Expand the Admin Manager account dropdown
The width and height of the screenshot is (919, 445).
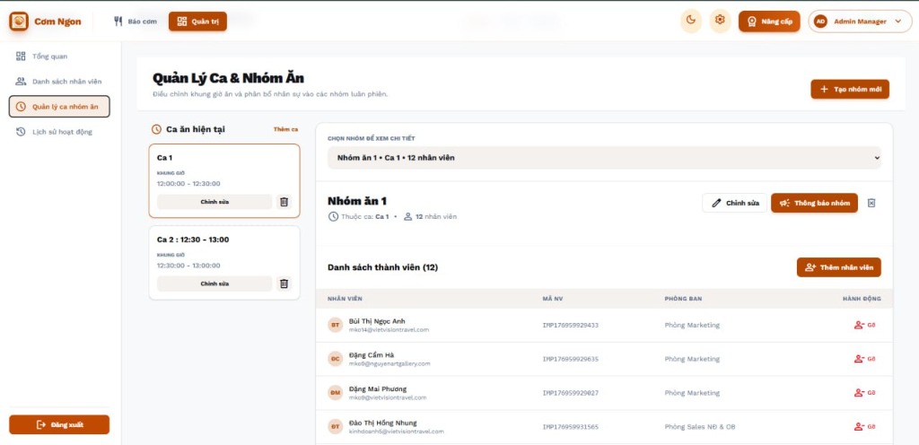854,22
